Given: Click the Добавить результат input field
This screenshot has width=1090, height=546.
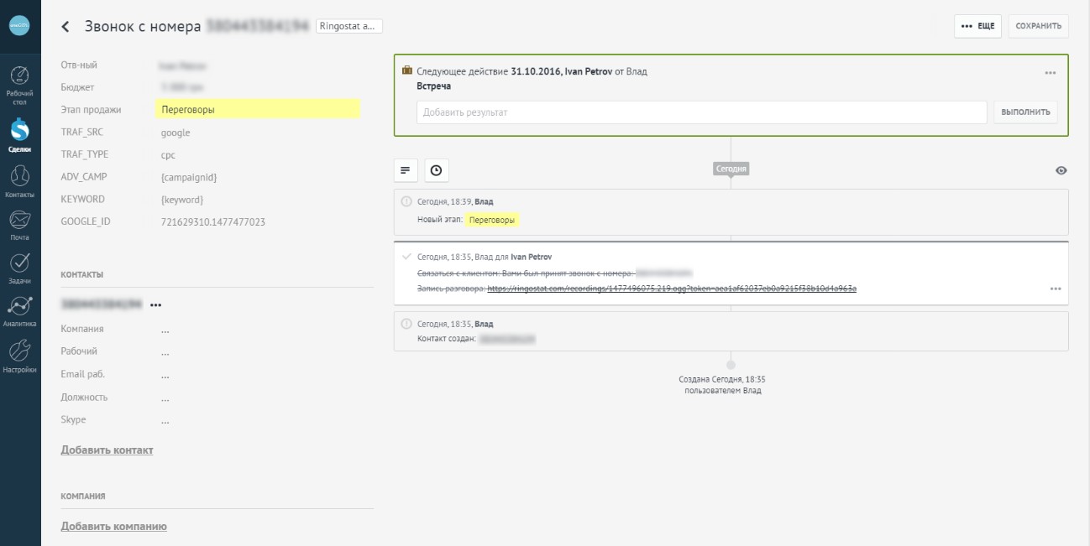Looking at the screenshot, I should point(701,112).
